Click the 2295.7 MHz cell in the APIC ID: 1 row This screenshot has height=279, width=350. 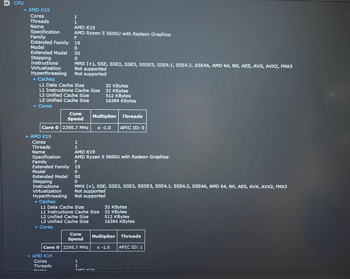pyautogui.click(x=76, y=247)
